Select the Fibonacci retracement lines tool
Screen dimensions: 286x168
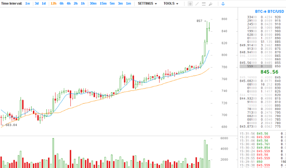pyautogui.click(x=204, y=4)
